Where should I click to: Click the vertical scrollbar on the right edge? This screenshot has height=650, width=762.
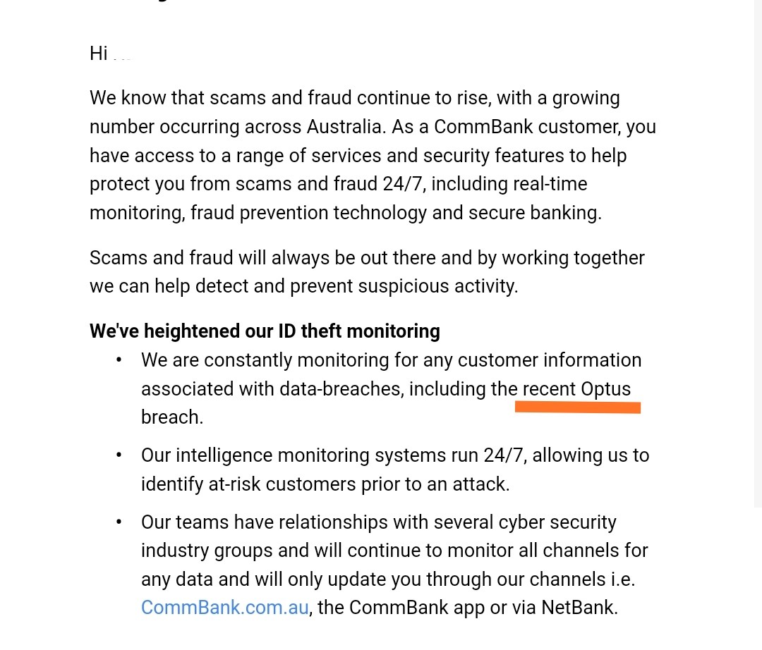coord(758,254)
